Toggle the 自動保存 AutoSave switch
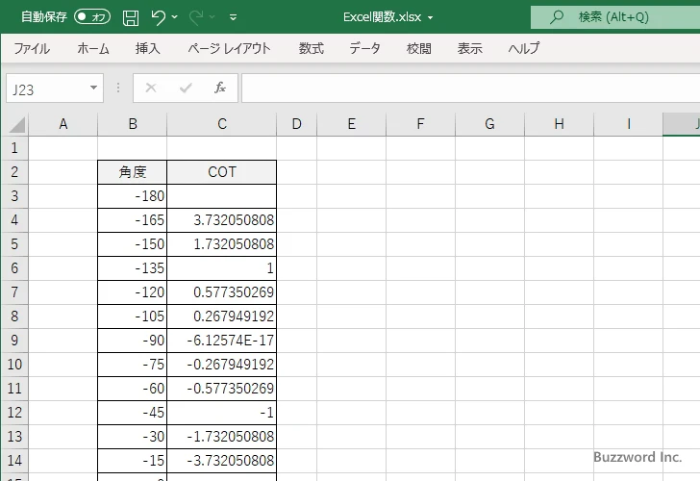Image resolution: width=700 pixels, height=481 pixels. click(92, 17)
